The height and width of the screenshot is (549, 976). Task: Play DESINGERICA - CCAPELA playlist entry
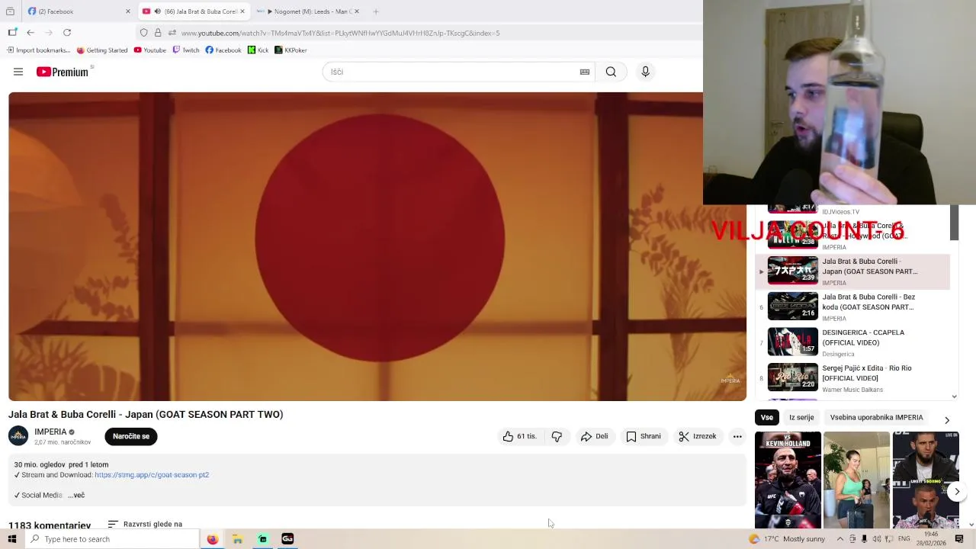(x=852, y=342)
